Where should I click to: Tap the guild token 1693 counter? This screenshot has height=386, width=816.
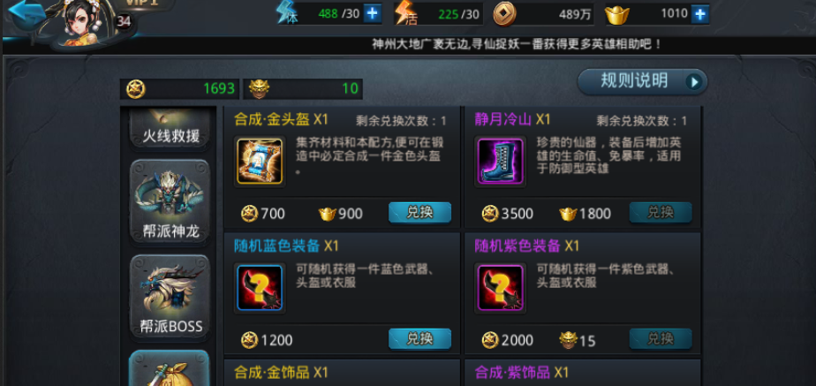[x=179, y=89]
